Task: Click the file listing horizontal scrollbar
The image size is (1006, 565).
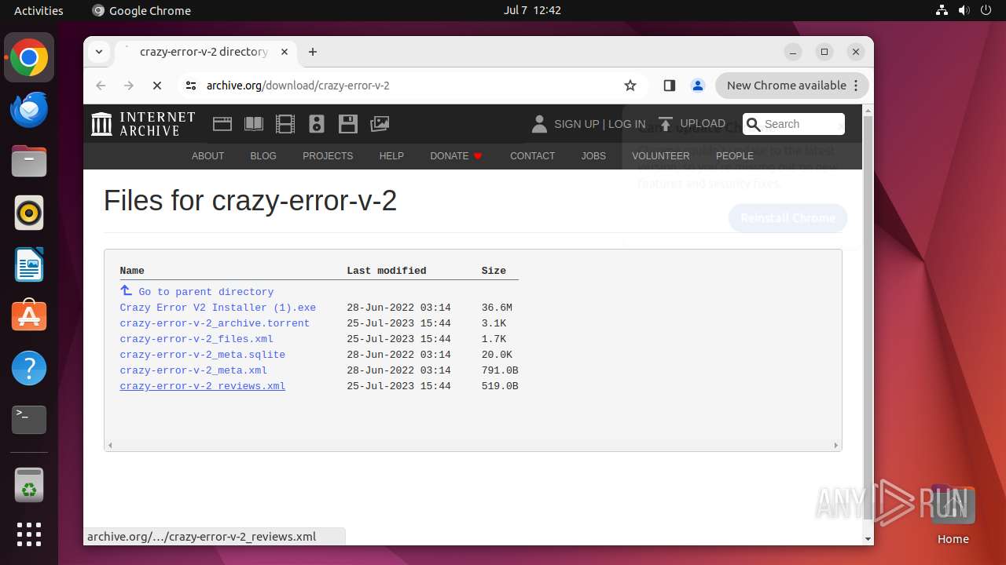Action: [x=473, y=445]
